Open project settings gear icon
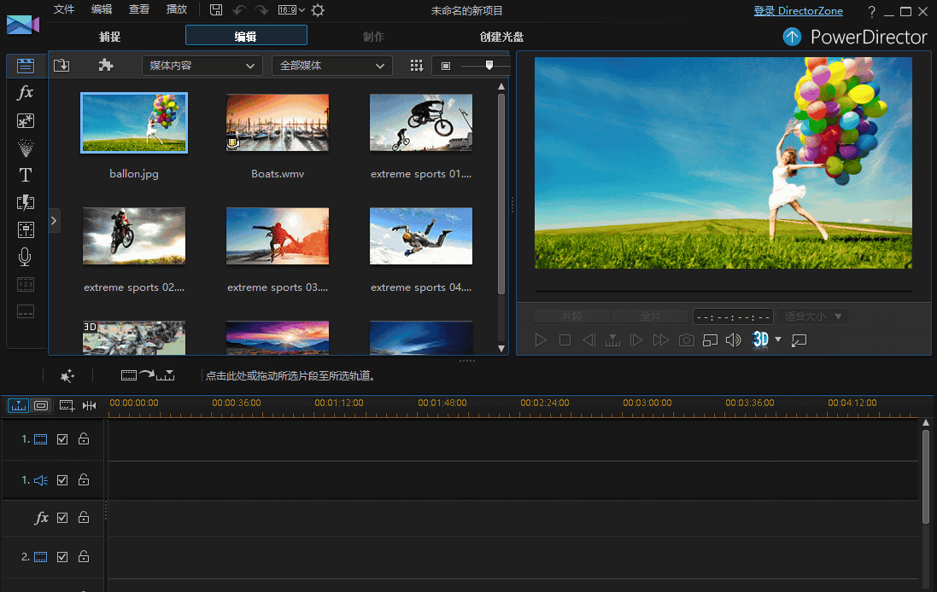The height and width of the screenshot is (592, 937). pos(318,10)
